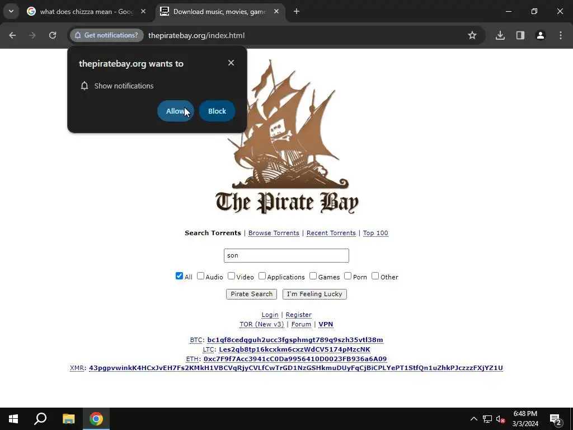Click the ETH wallet address

pos(295,359)
